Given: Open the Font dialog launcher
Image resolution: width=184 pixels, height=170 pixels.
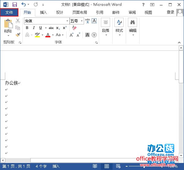Looking at the screenshot, I should (x=96, y=42).
